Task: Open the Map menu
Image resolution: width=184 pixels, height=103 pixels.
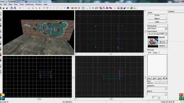Action: 10,4
